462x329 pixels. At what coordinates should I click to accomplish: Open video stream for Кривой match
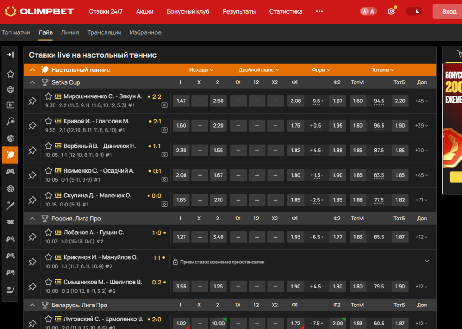point(164,130)
